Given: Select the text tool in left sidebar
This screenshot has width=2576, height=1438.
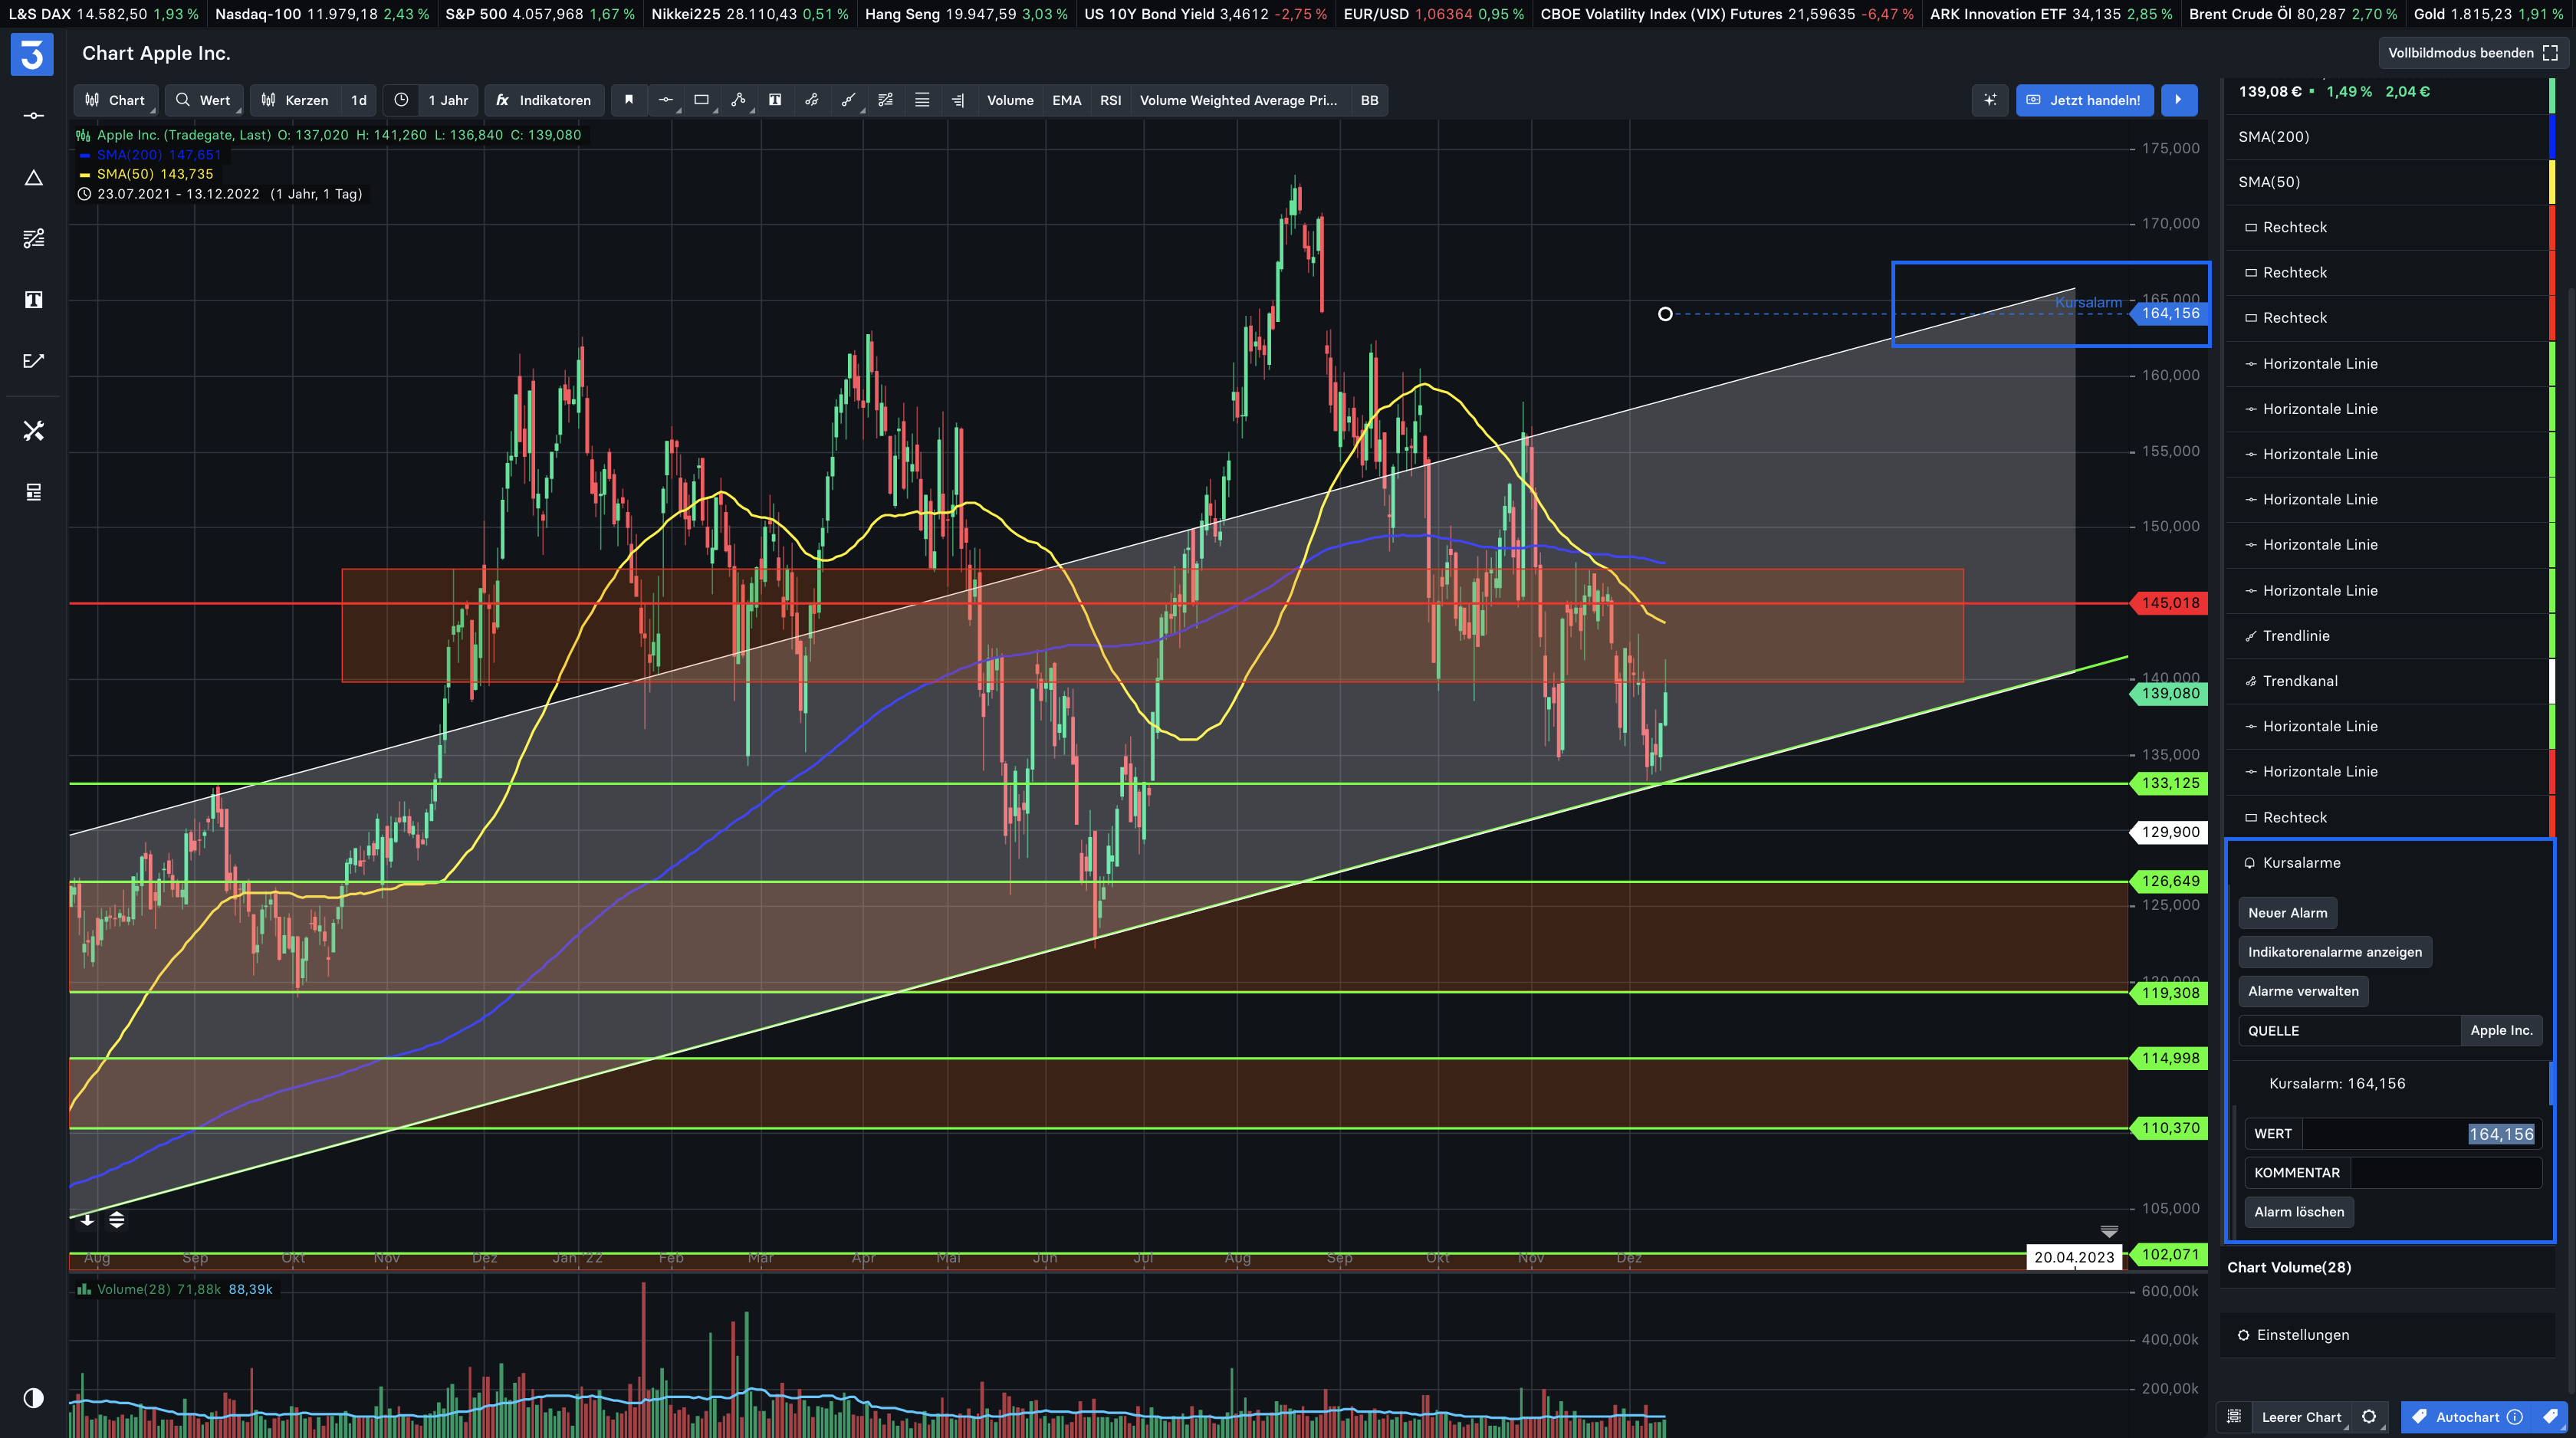Looking at the screenshot, I should pyautogui.click(x=33, y=300).
